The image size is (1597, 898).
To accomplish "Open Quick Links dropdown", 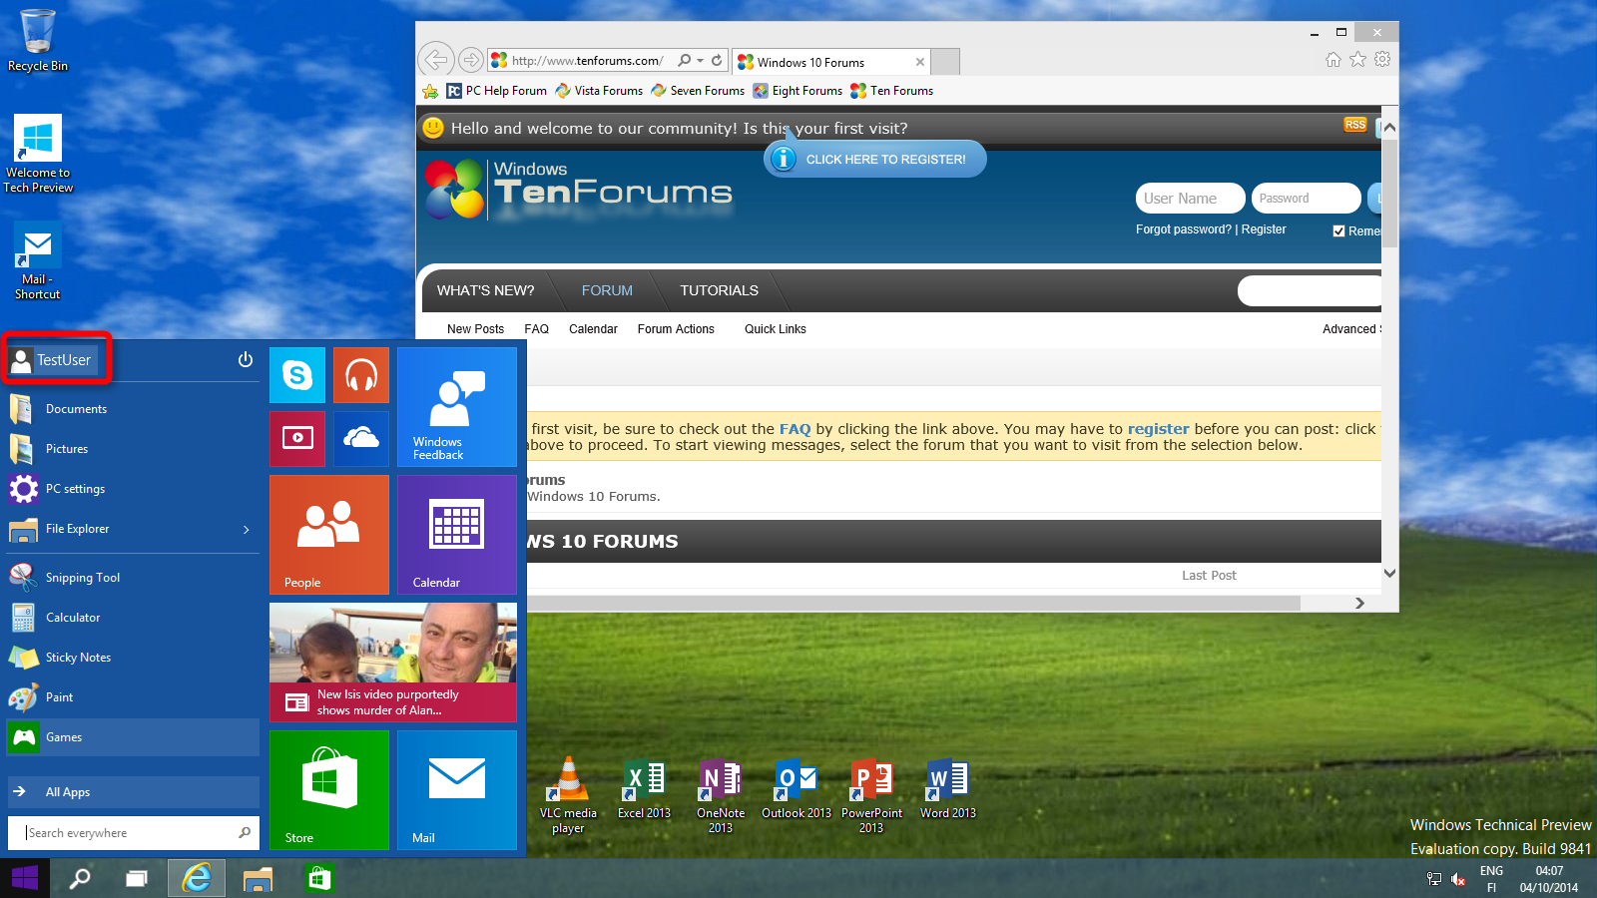I will click(776, 329).
